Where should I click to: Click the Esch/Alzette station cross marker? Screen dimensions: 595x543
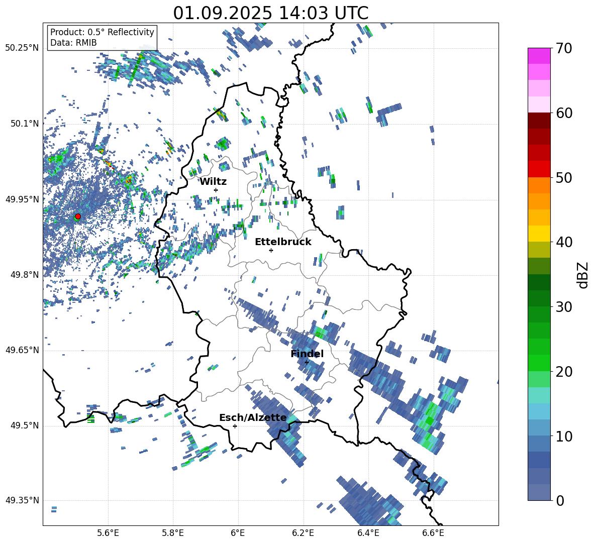click(235, 426)
